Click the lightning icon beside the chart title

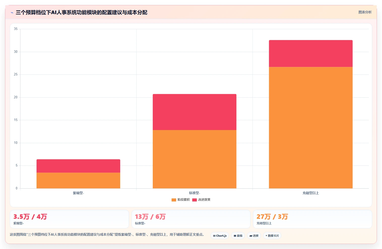coord(12,13)
